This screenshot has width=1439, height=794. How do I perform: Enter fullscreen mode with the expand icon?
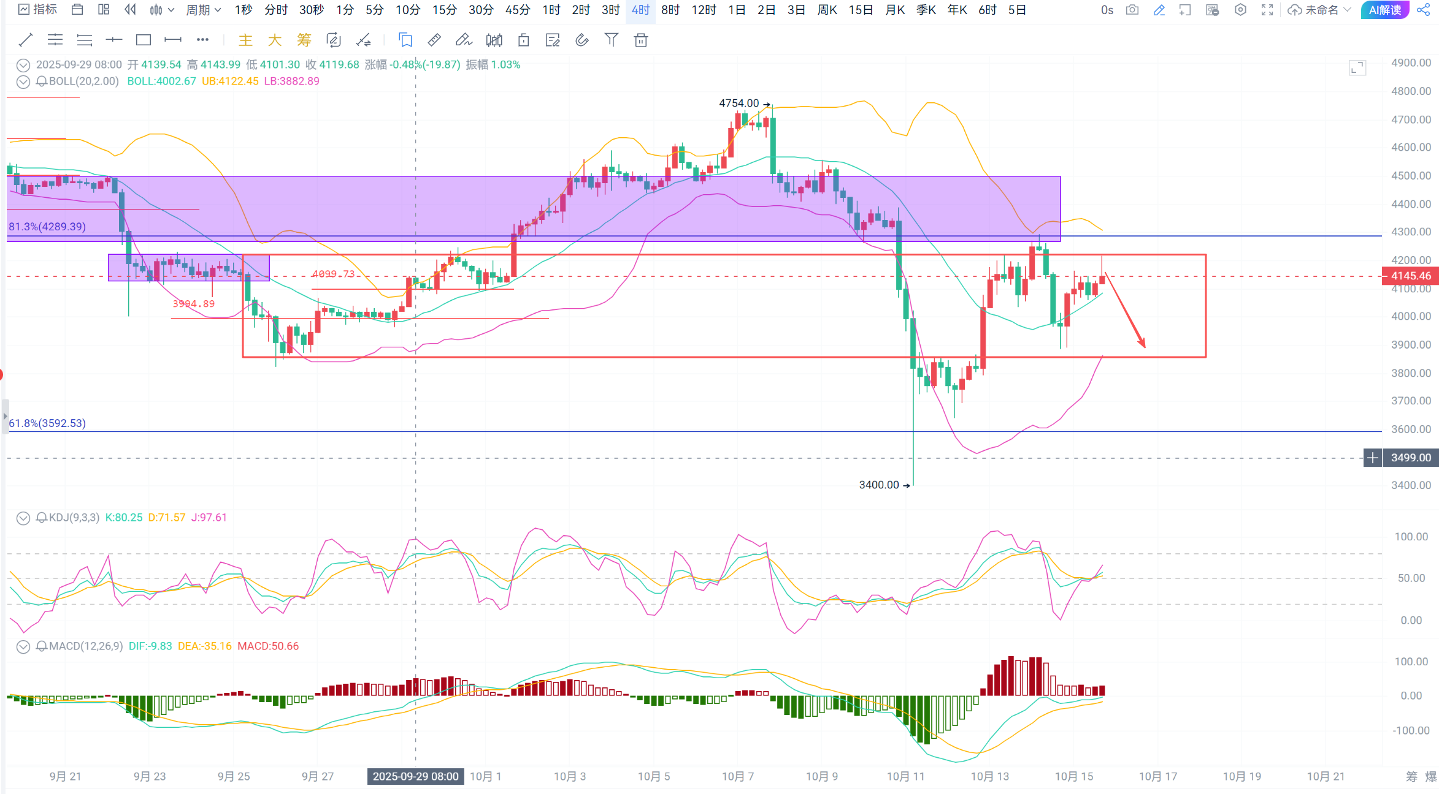click(x=1267, y=10)
